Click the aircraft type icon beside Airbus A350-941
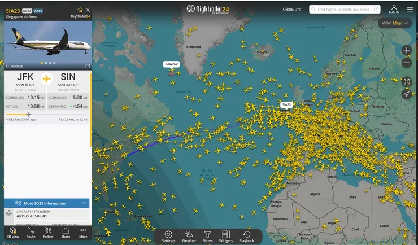The image size is (418, 245). tap(9, 213)
